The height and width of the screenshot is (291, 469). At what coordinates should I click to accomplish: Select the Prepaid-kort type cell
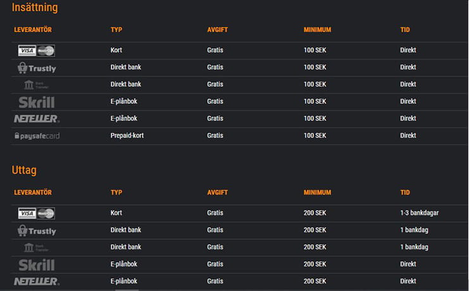click(127, 135)
